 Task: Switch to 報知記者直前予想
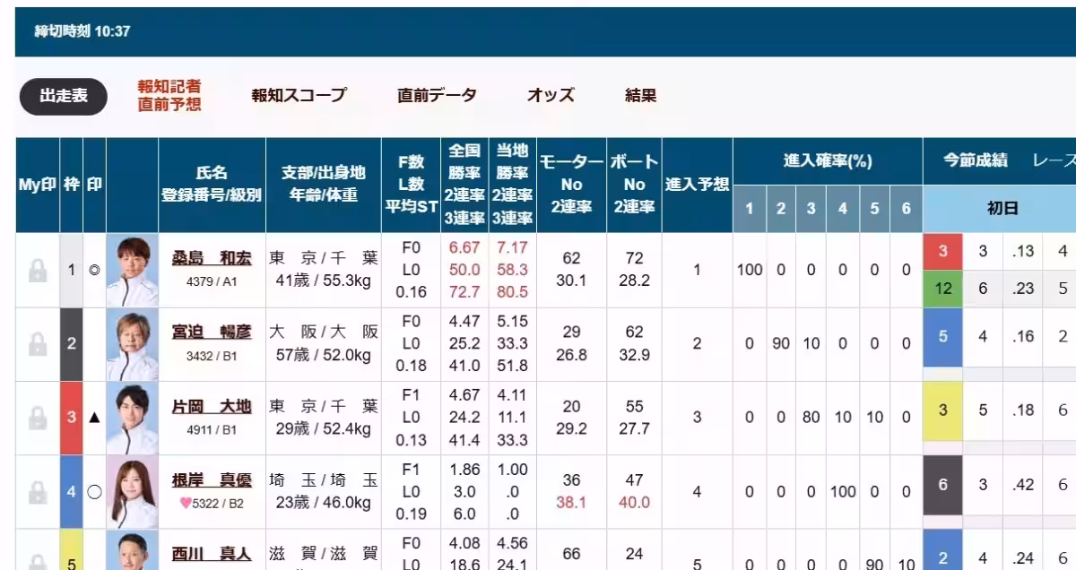tap(169, 95)
